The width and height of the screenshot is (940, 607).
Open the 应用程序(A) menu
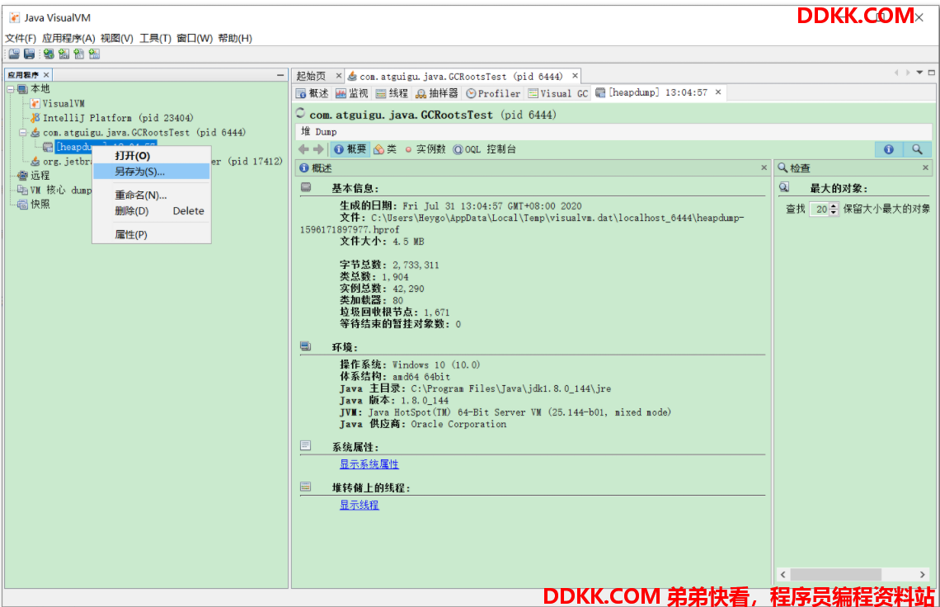68,39
